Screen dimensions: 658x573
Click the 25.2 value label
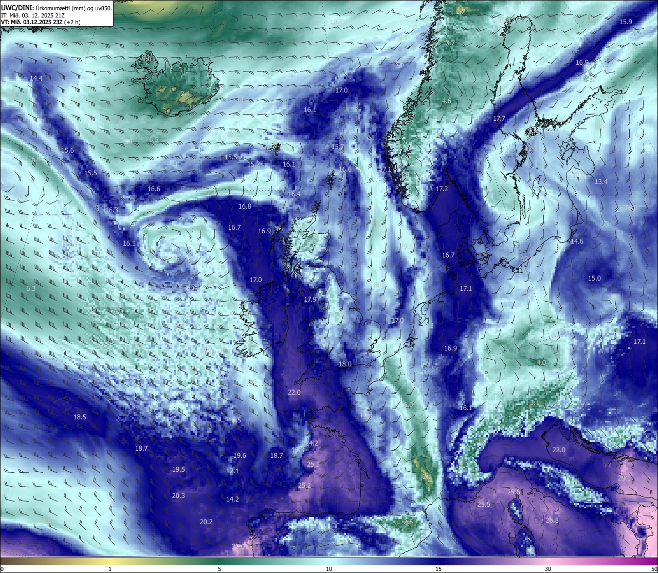304,486
